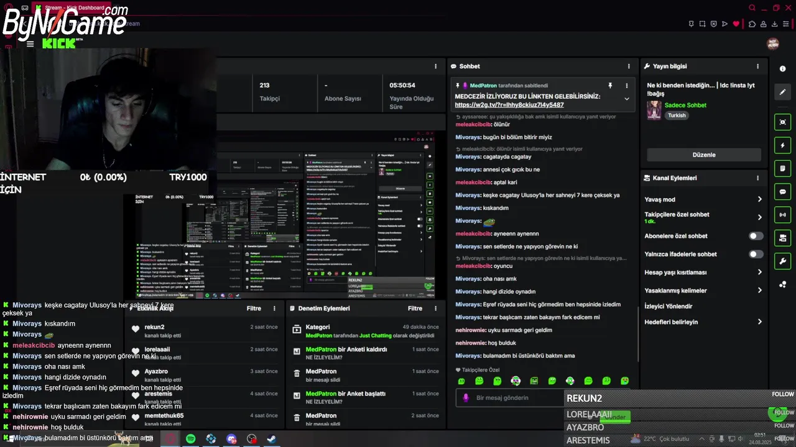Open stats panel three-dot menu
This screenshot has width=796, height=447.
[435, 66]
